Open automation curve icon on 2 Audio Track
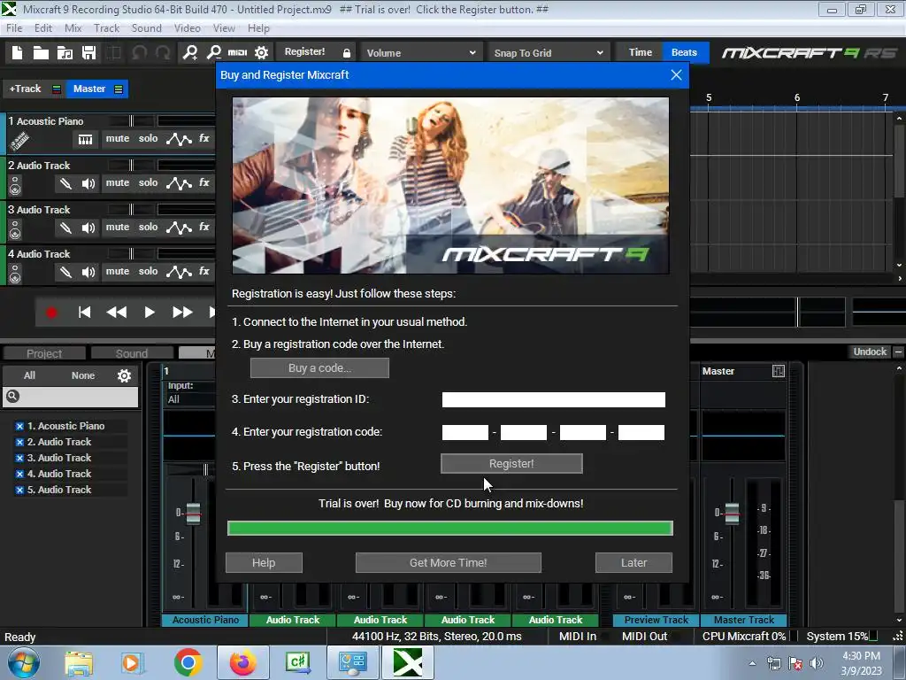906x680 pixels. point(179,183)
